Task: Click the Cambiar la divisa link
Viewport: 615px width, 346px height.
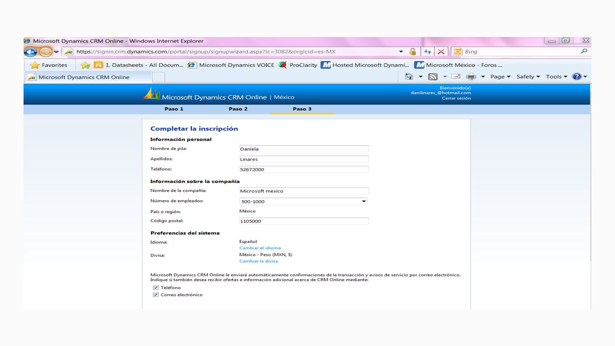Action: coord(259,261)
